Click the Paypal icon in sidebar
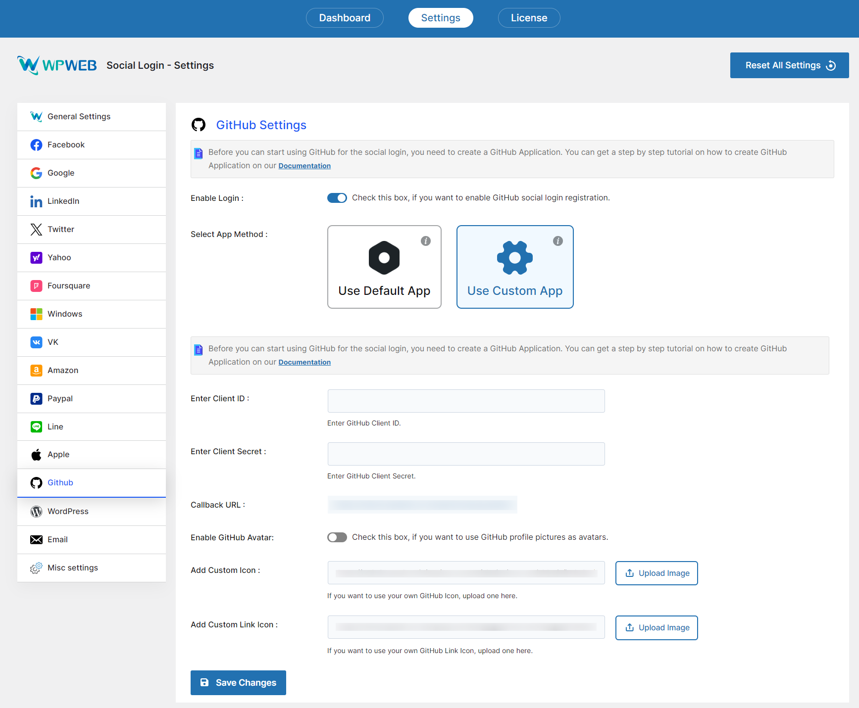Image resolution: width=859 pixels, height=708 pixels. click(x=36, y=398)
